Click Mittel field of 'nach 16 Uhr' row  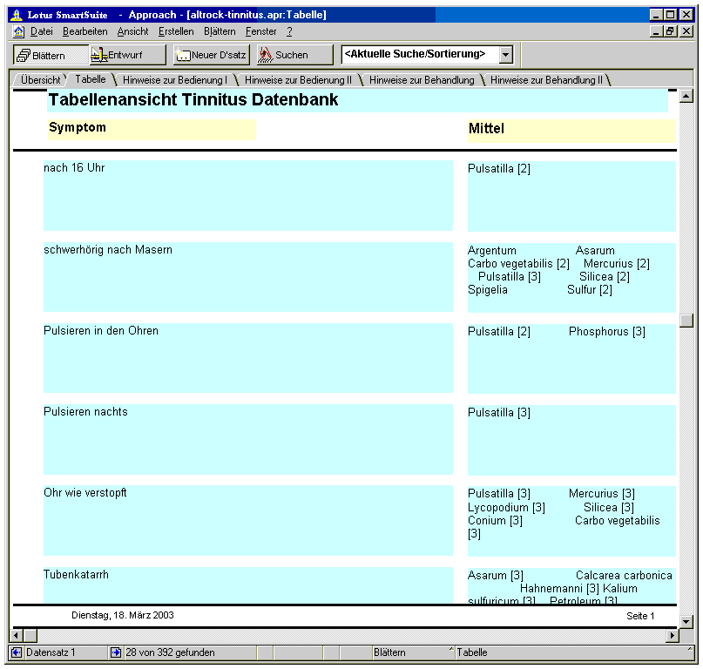click(571, 196)
